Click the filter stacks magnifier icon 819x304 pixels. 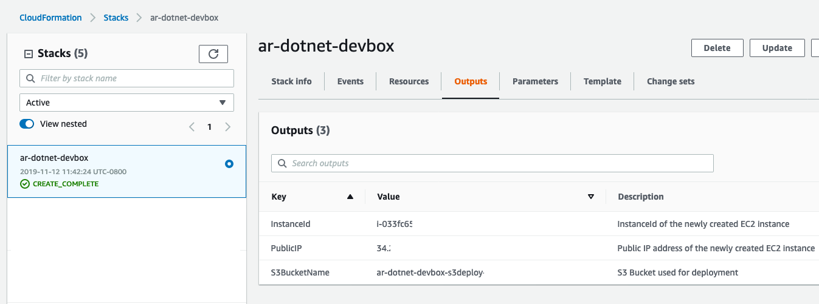tap(30, 78)
